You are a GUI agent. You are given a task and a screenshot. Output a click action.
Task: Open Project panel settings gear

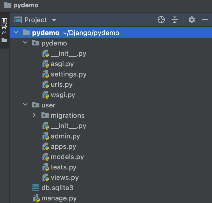click(192, 20)
